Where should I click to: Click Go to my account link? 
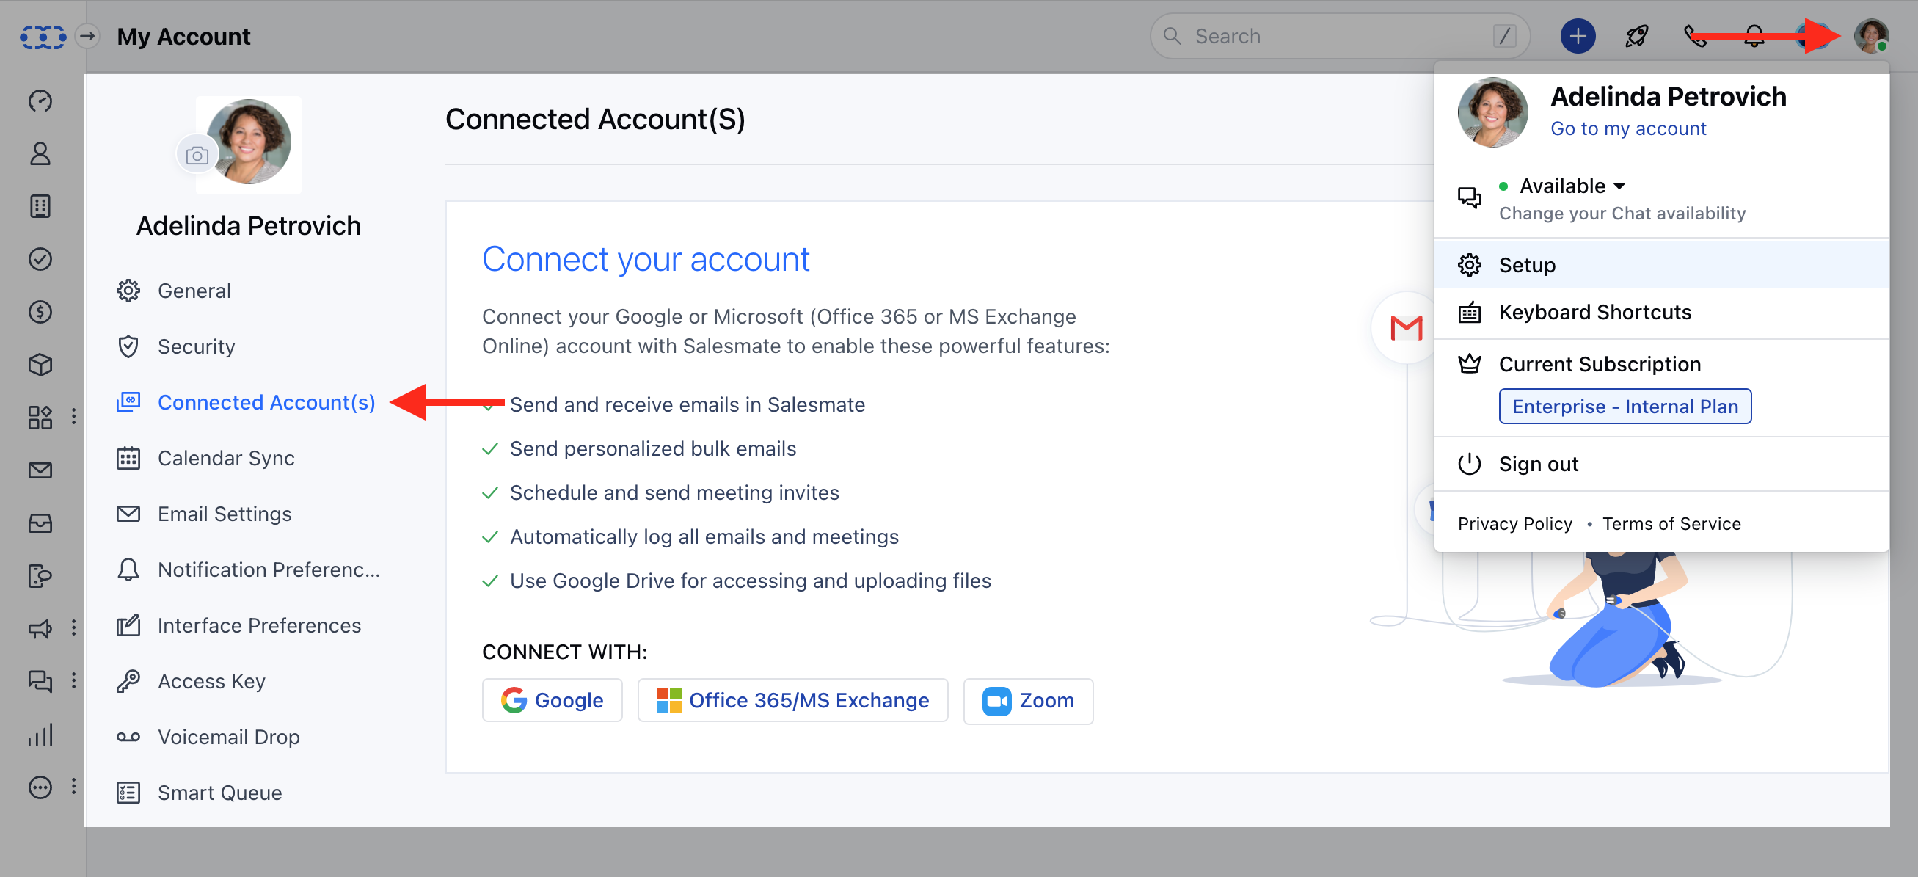pos(1627,128)
